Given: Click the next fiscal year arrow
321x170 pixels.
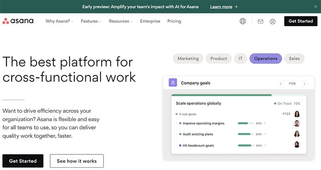Looking at the screenshot, I should (305, 83).
